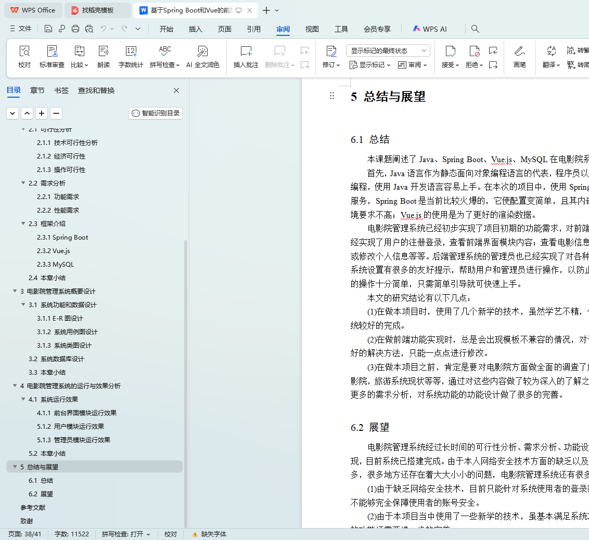Open the 审阅 pane dropdown in ribbon

413,65
